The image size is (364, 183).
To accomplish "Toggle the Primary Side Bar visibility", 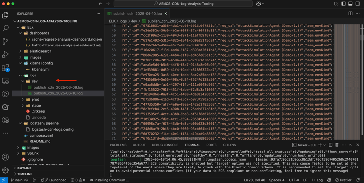I will 344,4.
